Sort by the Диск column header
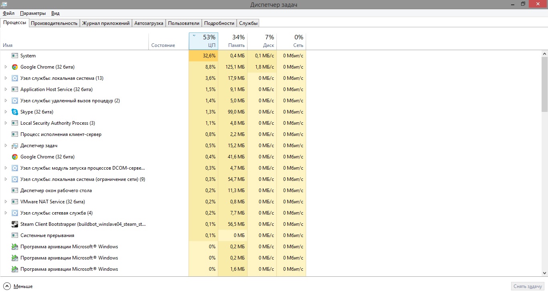 click(262, 41)
